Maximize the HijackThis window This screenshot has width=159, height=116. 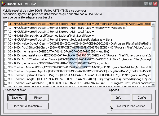tap(150, 4)
